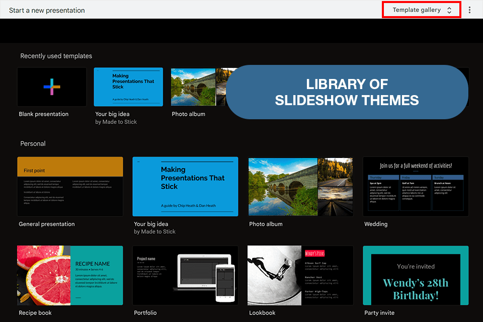Click the Portfolio label text

click(145, 313)
